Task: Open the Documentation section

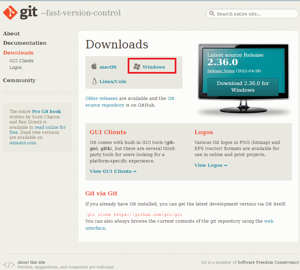Action: (x=25, y=43)
